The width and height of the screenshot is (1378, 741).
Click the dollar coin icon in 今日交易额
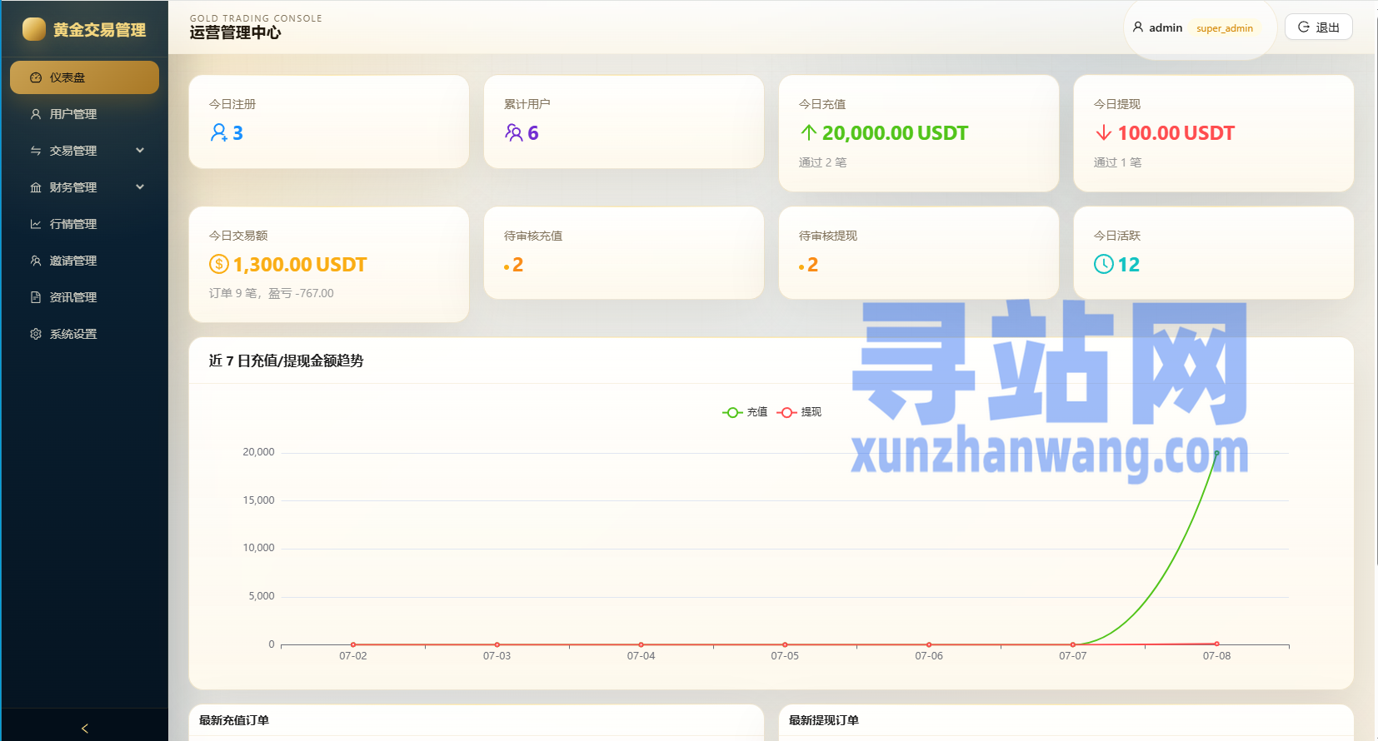click(218, 264)
